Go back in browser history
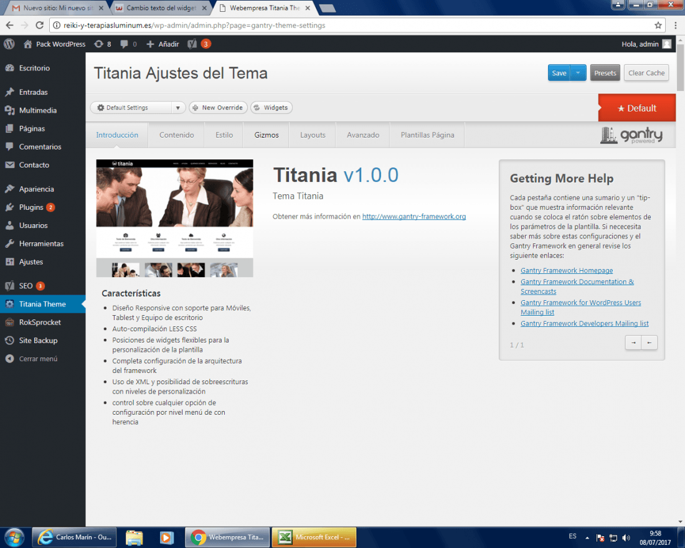 coord(9,26)
